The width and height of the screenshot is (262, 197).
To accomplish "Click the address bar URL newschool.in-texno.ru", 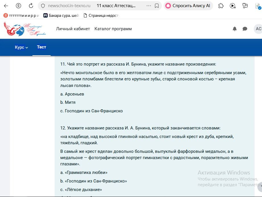I will pyautogui.click(x=69, y=6).
